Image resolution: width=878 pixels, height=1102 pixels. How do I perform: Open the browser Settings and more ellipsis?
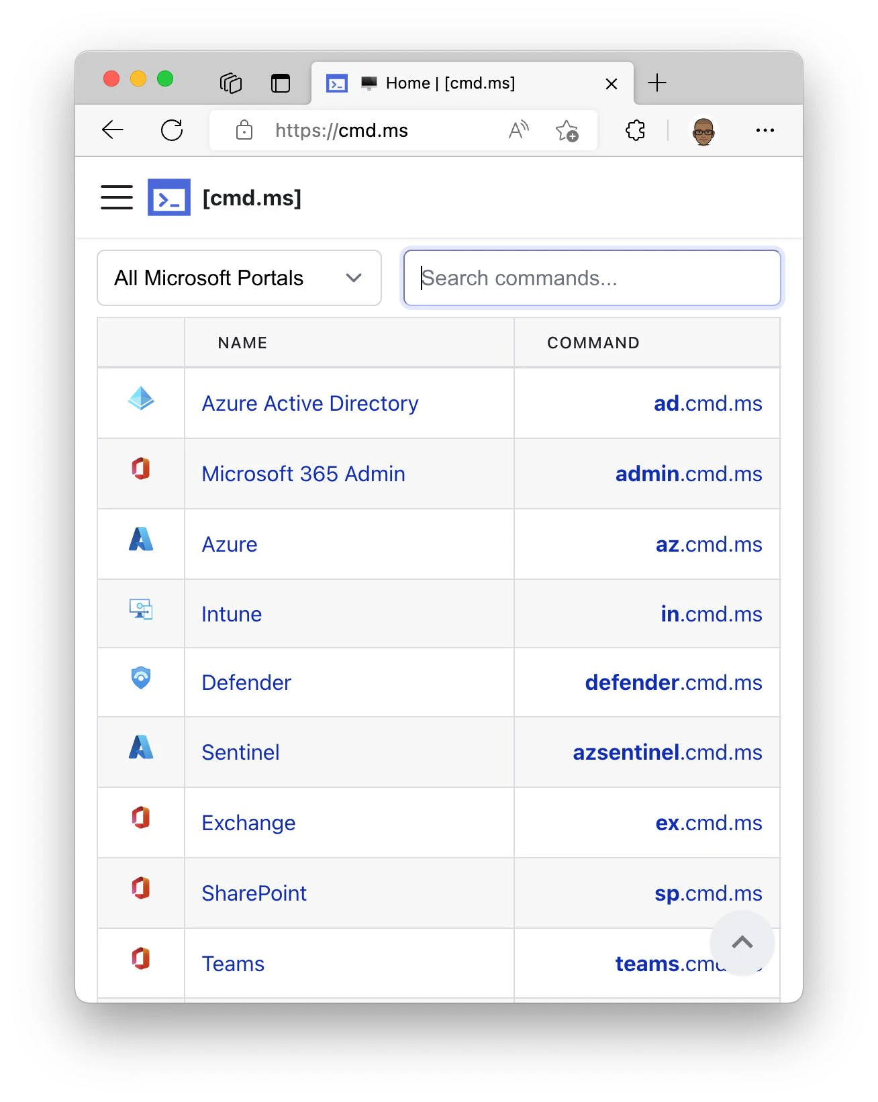(x=765, y=130)
